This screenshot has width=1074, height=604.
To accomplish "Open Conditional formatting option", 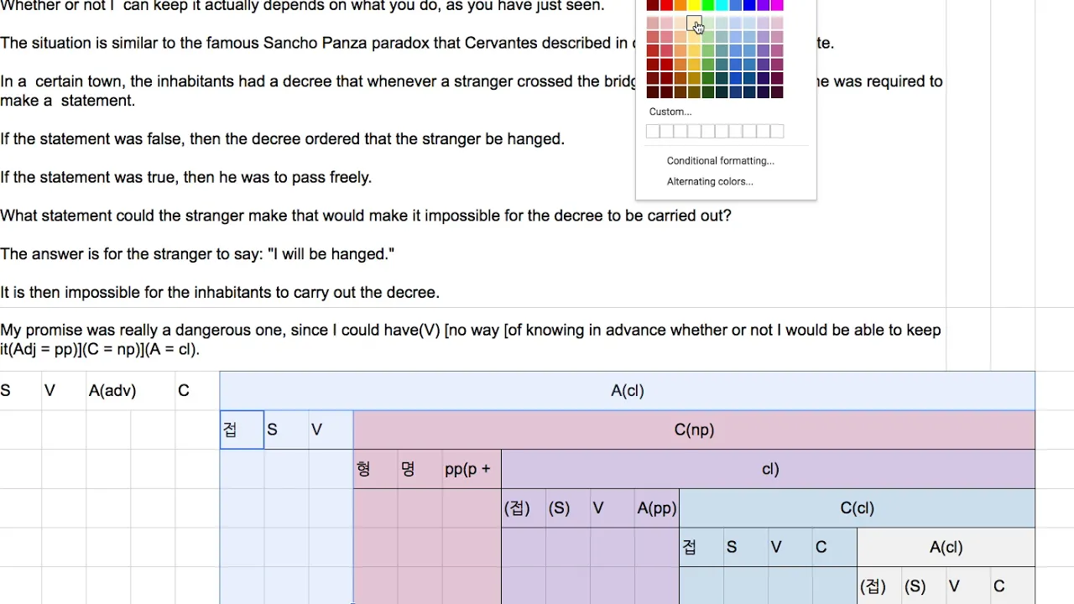I will tap(720, 161).
